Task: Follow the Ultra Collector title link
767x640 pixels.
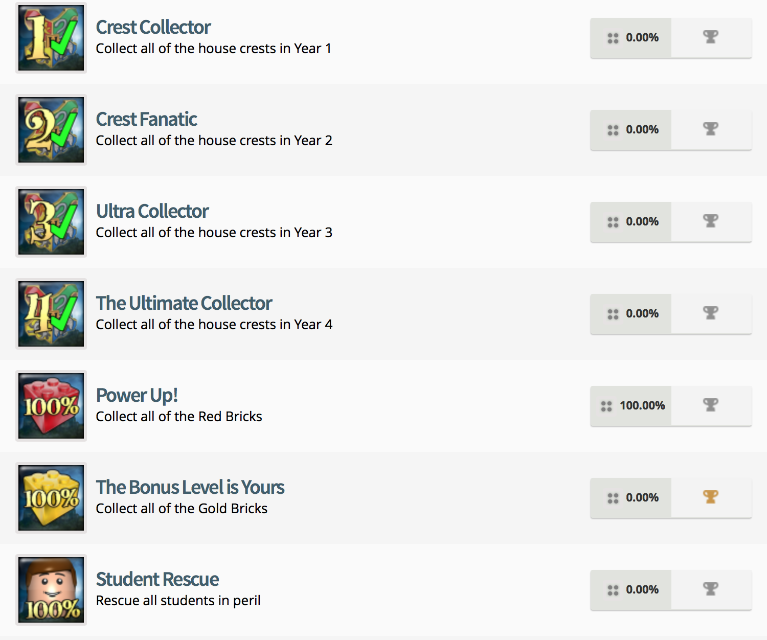Action: coord(152,211)
